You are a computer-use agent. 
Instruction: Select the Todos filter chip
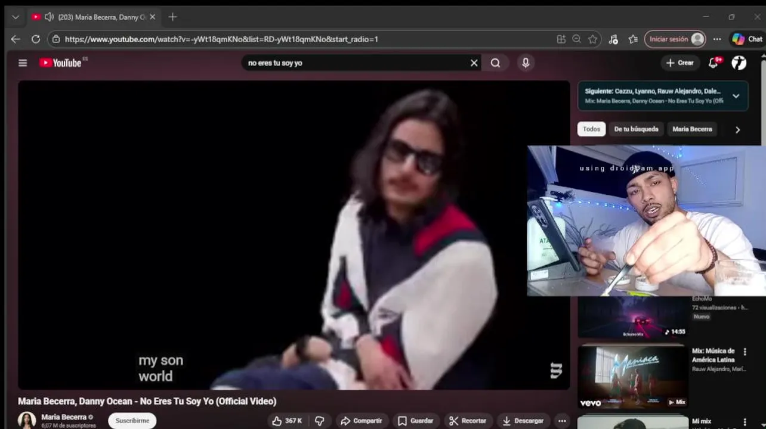(x=591, y=129)
